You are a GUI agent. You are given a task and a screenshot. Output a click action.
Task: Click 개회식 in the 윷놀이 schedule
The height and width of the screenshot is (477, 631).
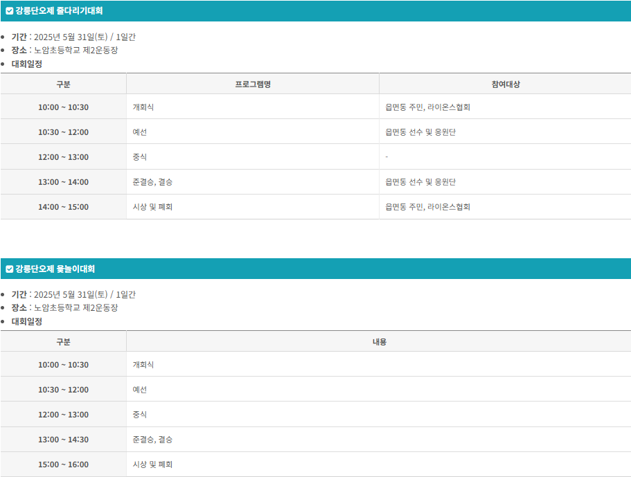(x=143, y=364)
